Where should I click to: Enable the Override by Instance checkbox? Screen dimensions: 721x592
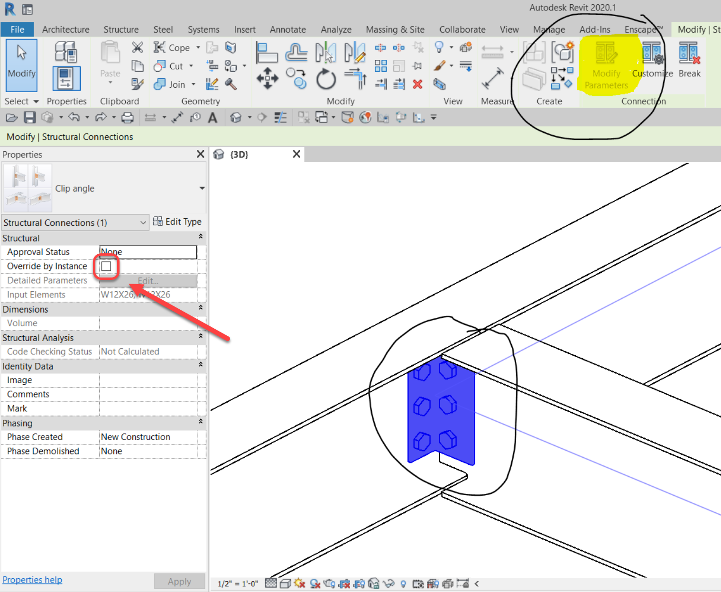point(106,266)
